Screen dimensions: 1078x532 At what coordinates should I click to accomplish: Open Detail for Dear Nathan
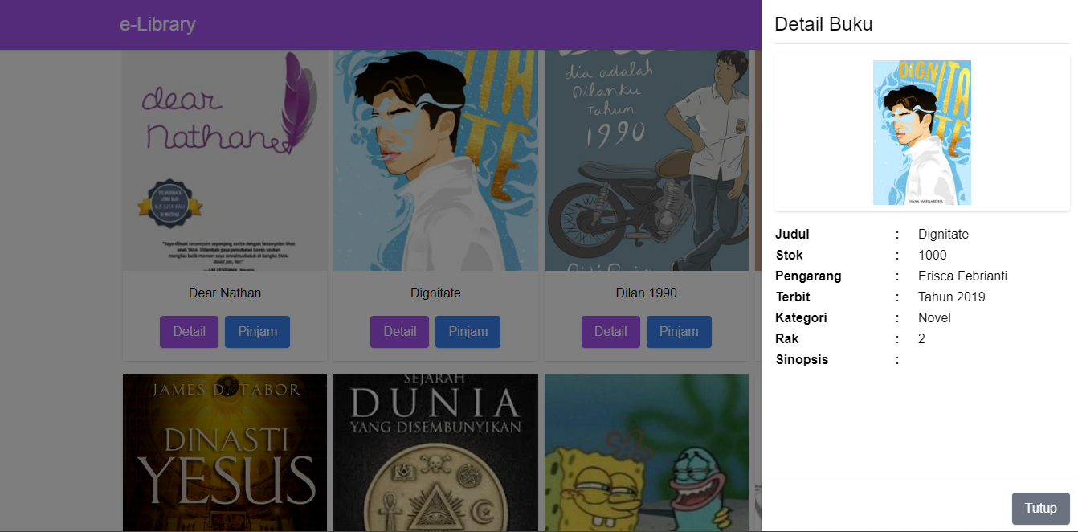point(189,332)
